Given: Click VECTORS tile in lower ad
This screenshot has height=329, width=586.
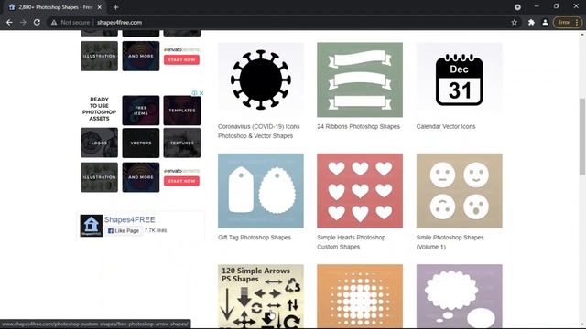Looking at the screenshot, I should (140, 143).
